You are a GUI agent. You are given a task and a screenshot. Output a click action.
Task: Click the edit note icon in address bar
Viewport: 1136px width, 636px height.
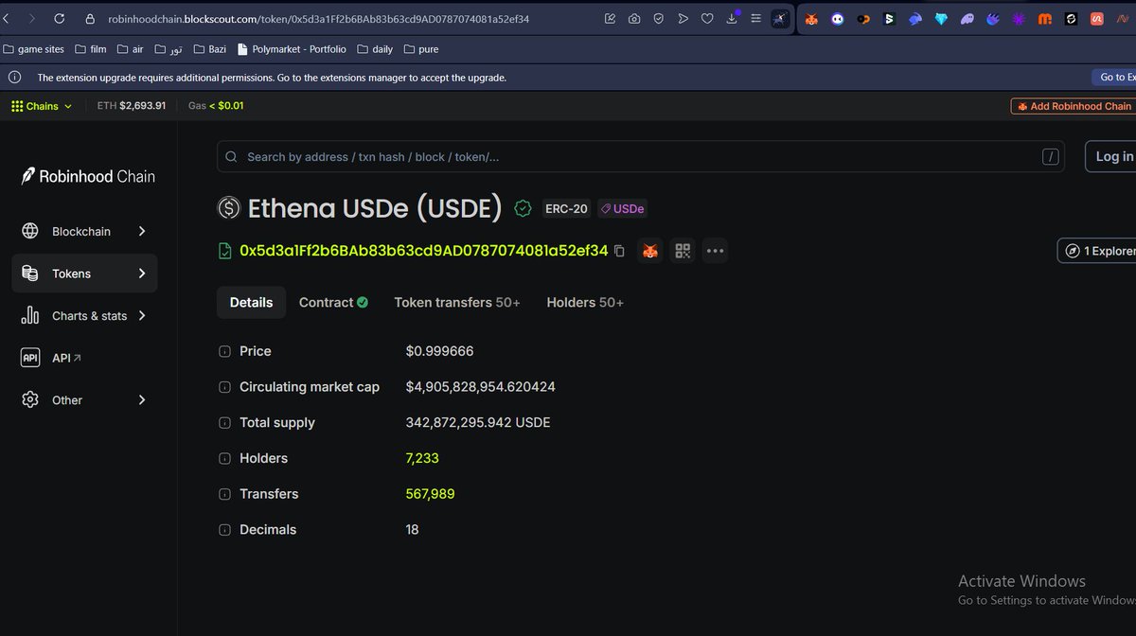pyautogui.click(x=610, y=18)
